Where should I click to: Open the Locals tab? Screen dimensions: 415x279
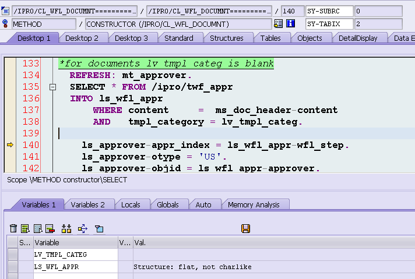click(131, 204)
